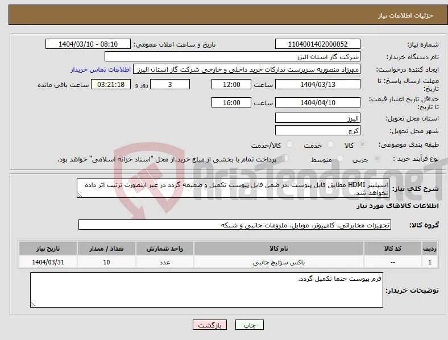The height and width of the screenshot is (340, 448).
Task: Click the شماره نیاز field 1104001402000052
Action: coord(318,44)
